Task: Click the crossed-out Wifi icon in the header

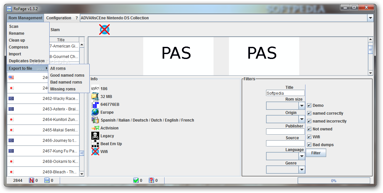Action: (104, 29)
